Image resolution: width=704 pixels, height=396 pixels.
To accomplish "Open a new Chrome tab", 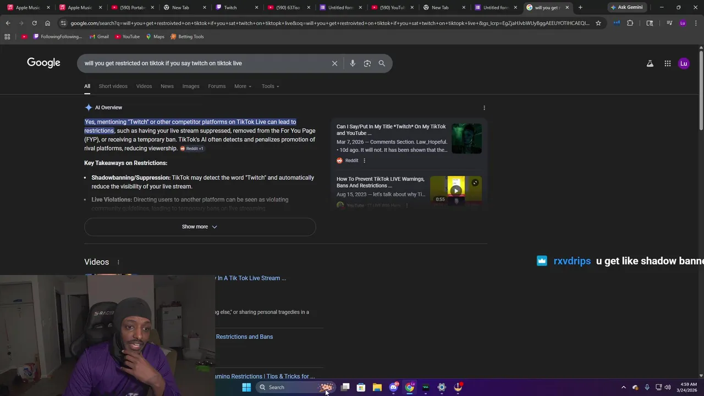I will (x=580, y=8).
